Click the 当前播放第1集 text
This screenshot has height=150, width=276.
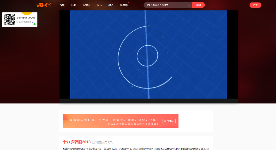coord(102,142)
